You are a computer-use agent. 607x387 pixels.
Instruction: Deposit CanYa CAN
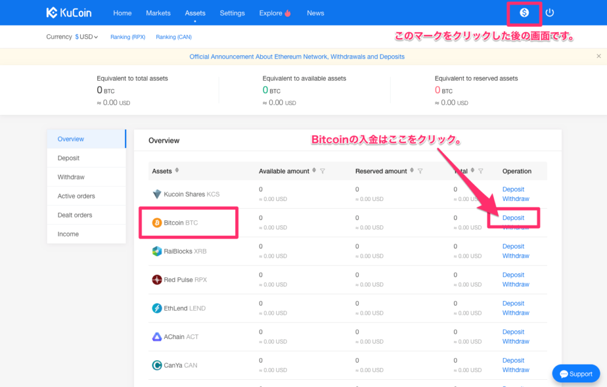pos(513,360)
